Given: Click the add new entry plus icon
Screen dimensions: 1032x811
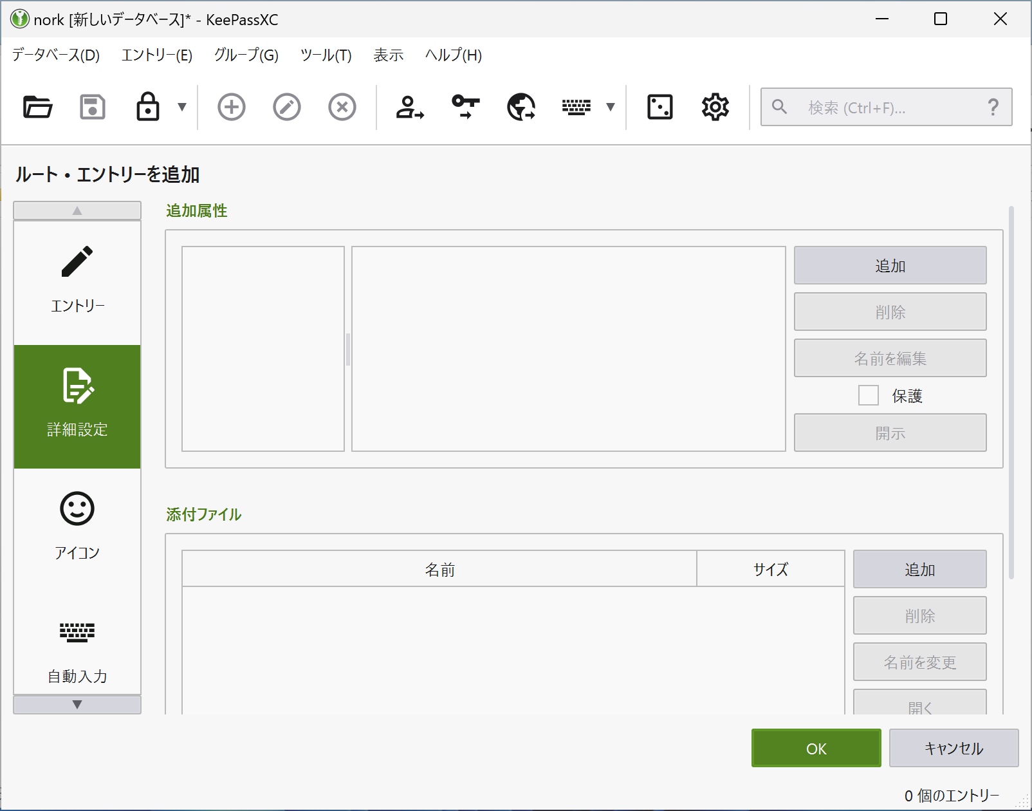Looking at the screenshot, I should point(231,107).
